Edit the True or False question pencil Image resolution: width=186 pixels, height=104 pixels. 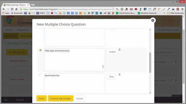tap(171, 80)
